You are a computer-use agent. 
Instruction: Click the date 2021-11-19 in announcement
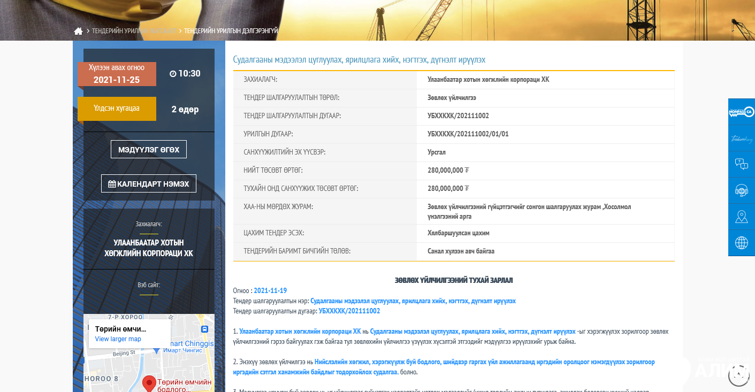(270, 290)
